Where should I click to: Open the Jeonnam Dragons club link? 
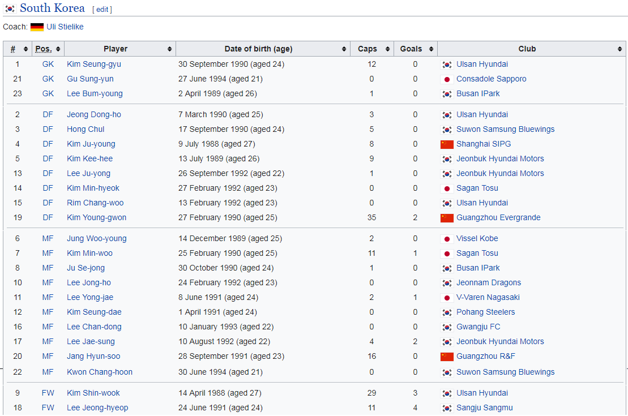point(489,282)
